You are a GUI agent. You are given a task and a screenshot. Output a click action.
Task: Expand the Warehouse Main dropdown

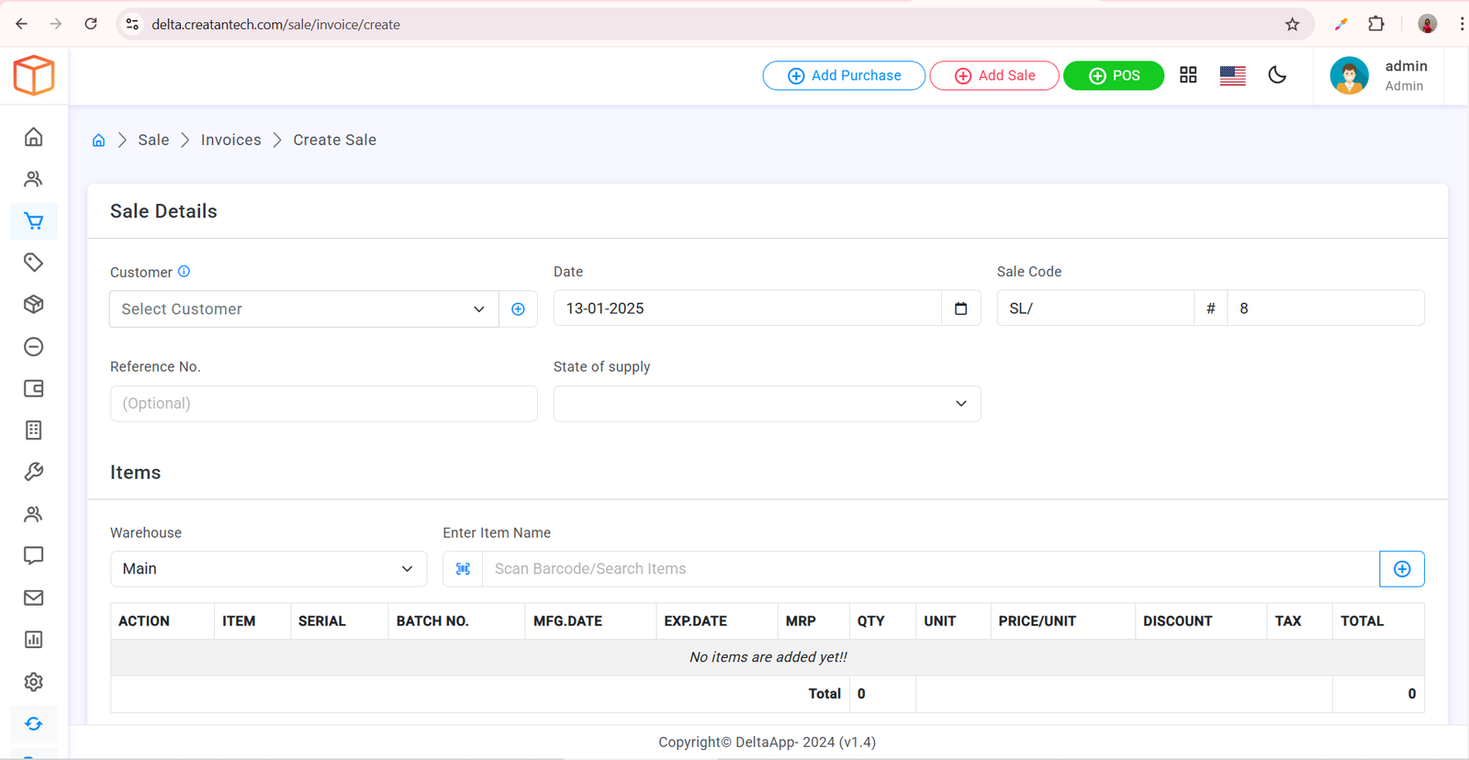point(268,569)
